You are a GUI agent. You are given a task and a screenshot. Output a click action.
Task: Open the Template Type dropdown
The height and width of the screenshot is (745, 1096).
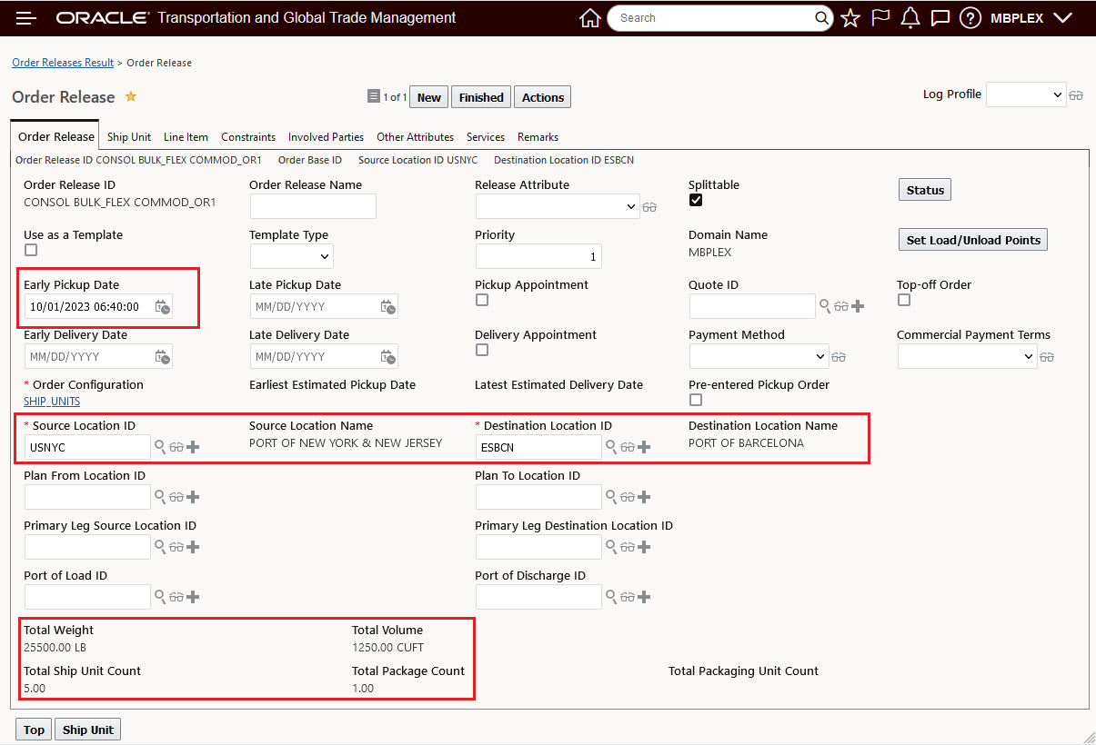coord(291,256)
